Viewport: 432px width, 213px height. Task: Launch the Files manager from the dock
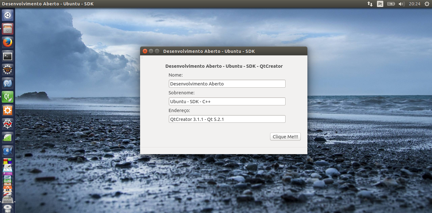click(8, 29)
